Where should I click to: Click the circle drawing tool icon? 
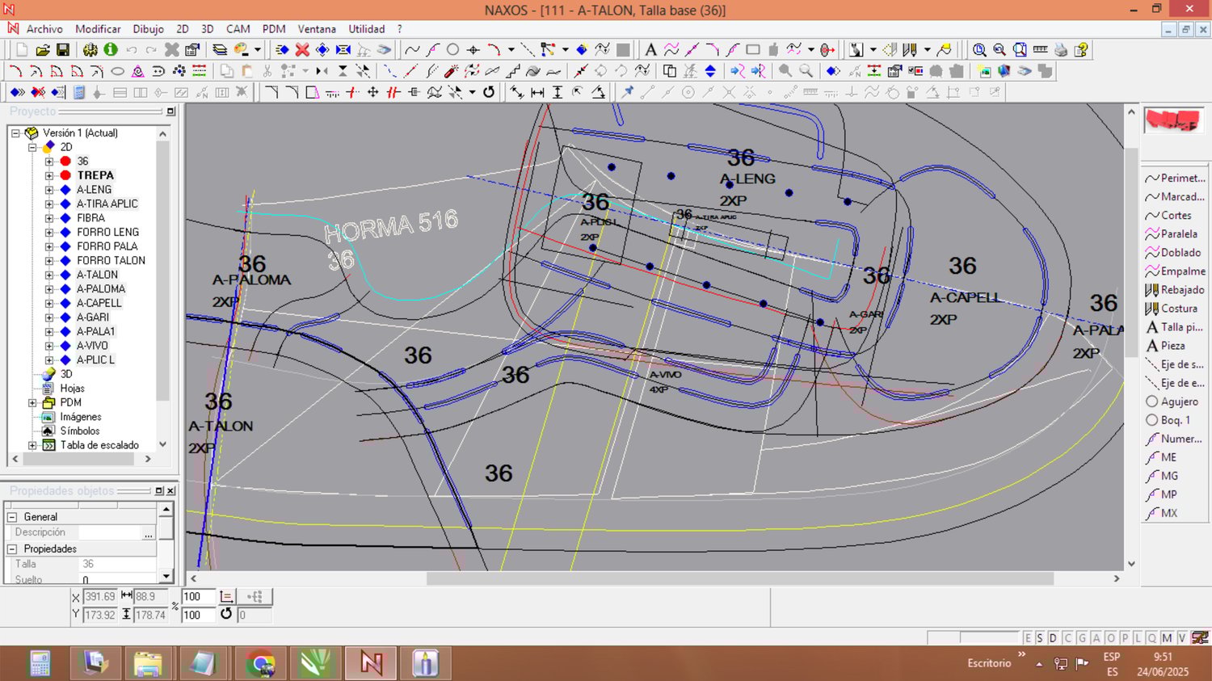coord(452,50)
